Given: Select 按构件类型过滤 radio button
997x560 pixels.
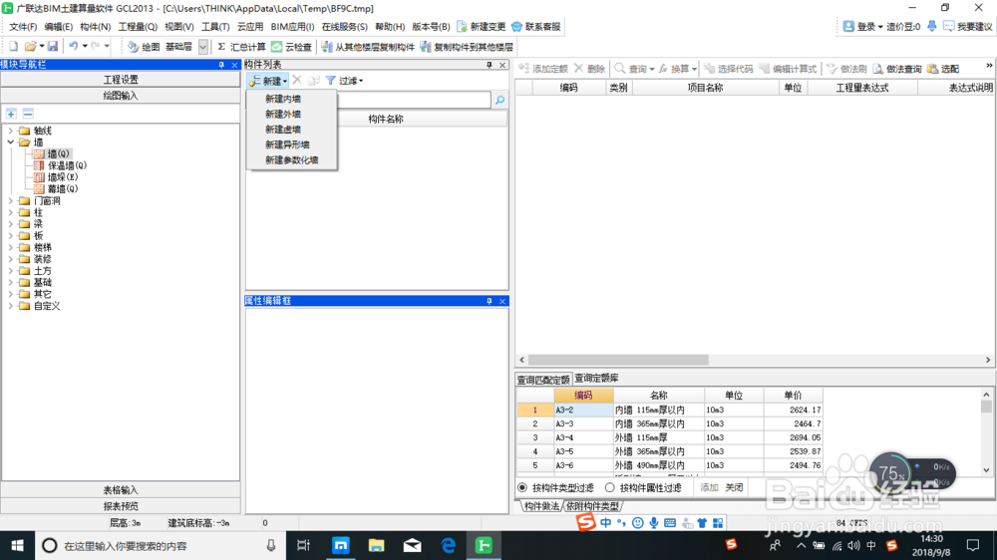Looking at the screenshot, I should 522,487.
